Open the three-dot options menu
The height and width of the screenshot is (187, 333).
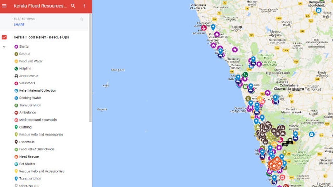(84, 5)
